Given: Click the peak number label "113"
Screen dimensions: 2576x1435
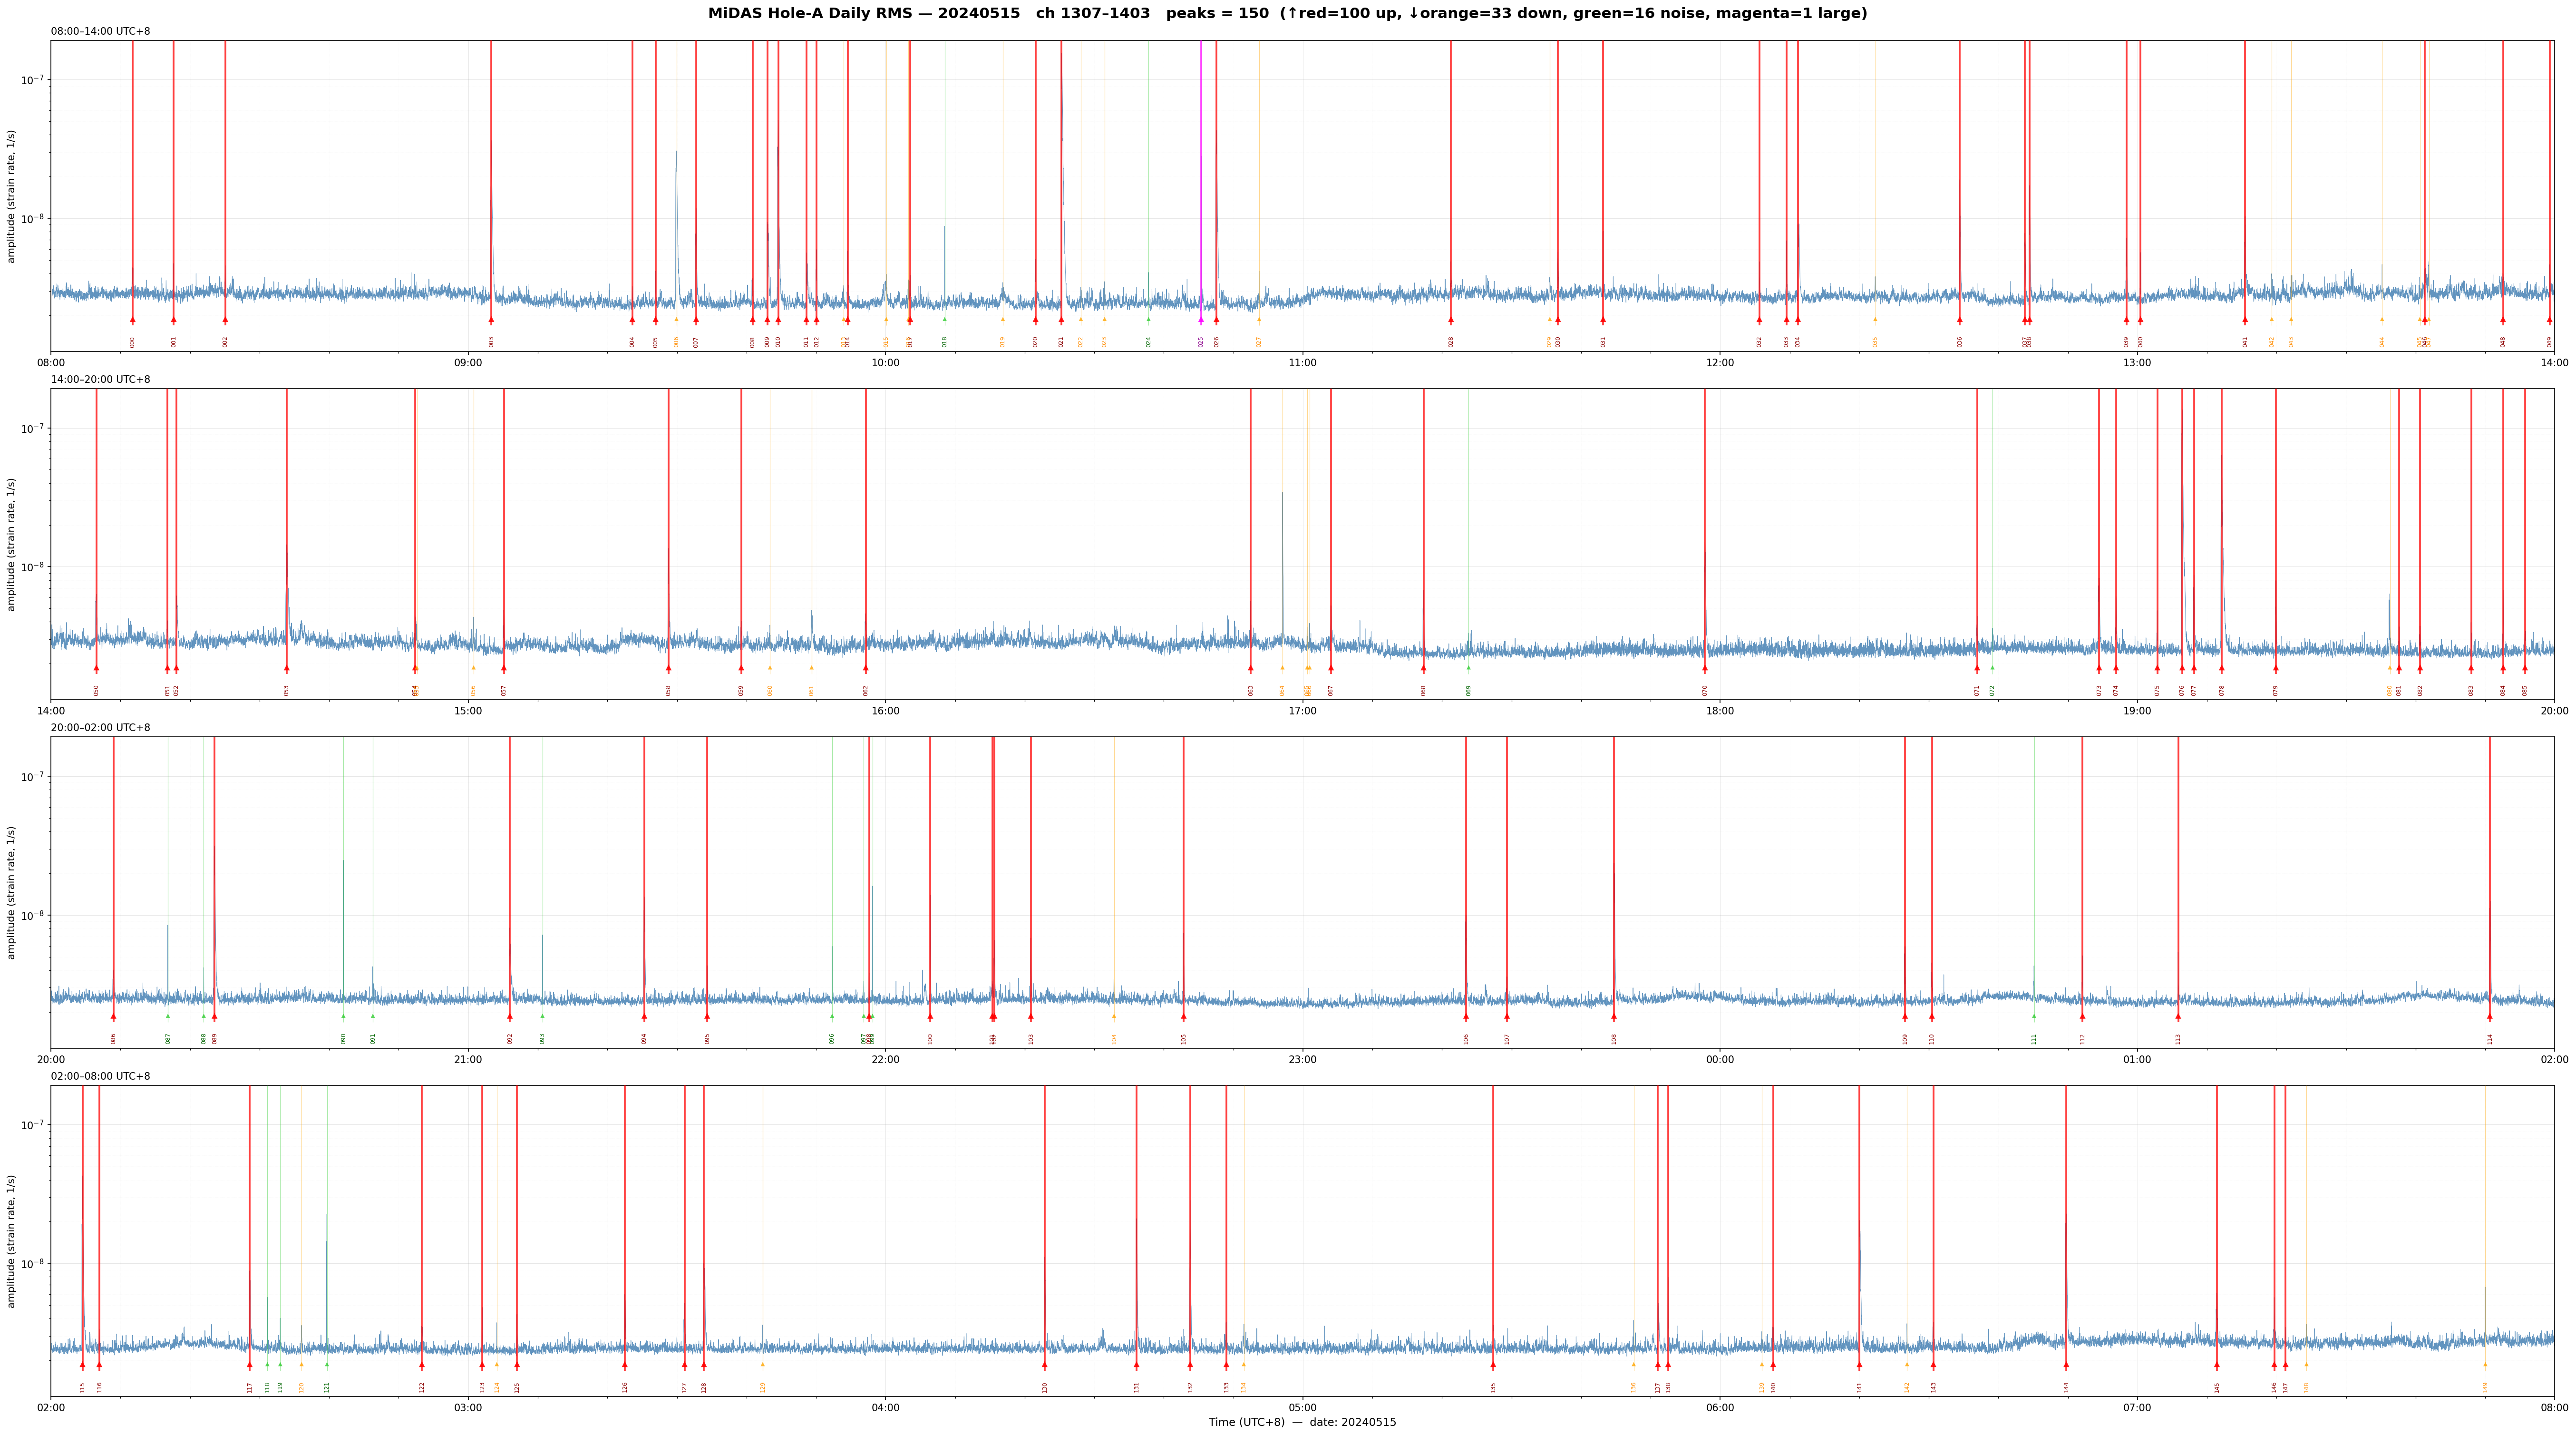Looking at the screenshot, I should click(2178, 1038).
